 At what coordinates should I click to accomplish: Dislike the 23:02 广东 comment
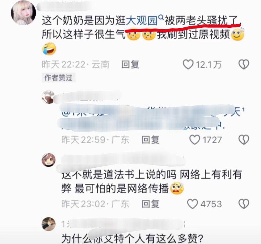point(244,204)
